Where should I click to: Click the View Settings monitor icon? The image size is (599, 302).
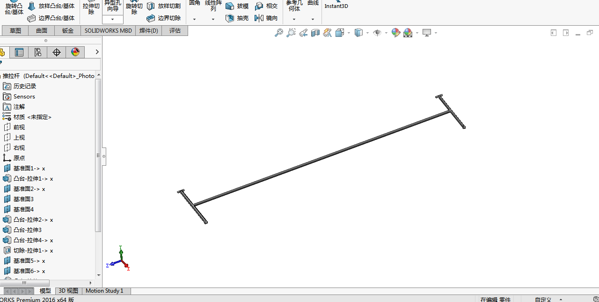(427, 33)
